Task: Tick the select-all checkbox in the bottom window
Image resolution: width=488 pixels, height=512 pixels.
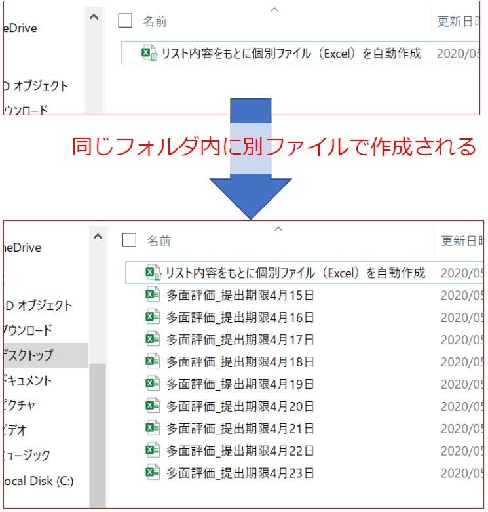Action: point(129,240)
